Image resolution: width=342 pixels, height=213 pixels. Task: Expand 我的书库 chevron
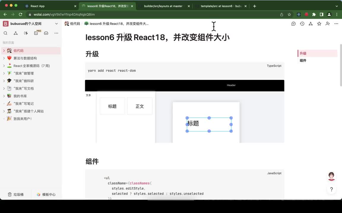coord(4,96)
